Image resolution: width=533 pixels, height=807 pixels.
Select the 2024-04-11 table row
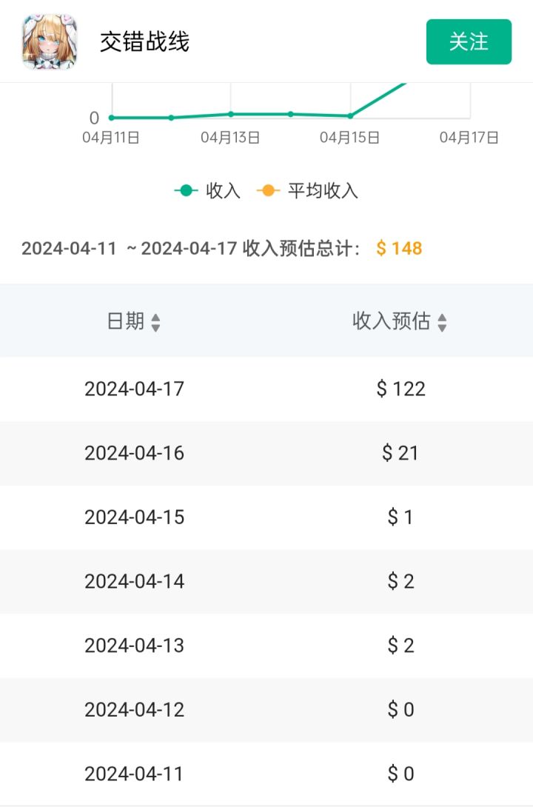pos(266,774)
